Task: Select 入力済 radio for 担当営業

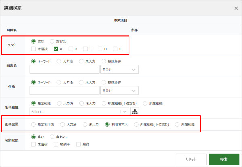Action: [x=63, y=124]
